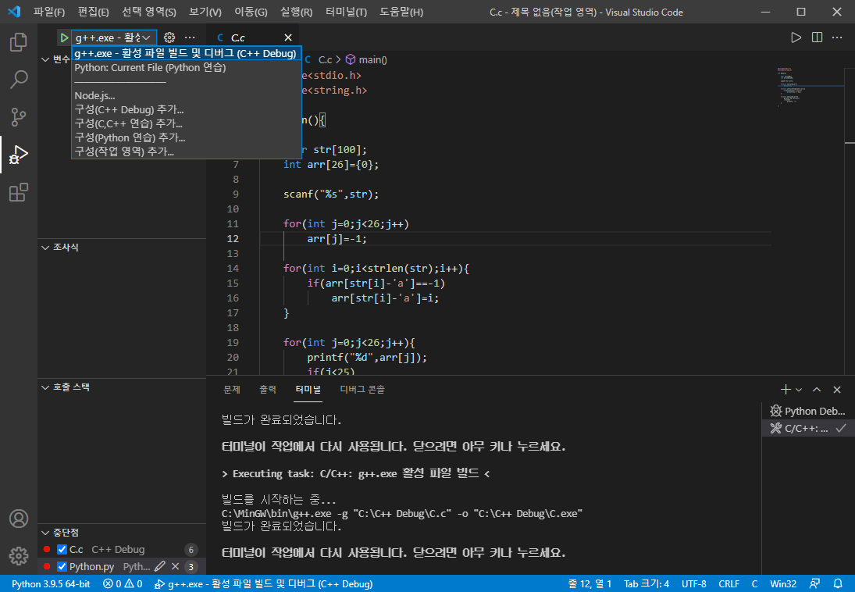This screenshot has width=855, height=592.
Task: Change indentation via Tab 크기: 4
Action: tap(647, 584)
